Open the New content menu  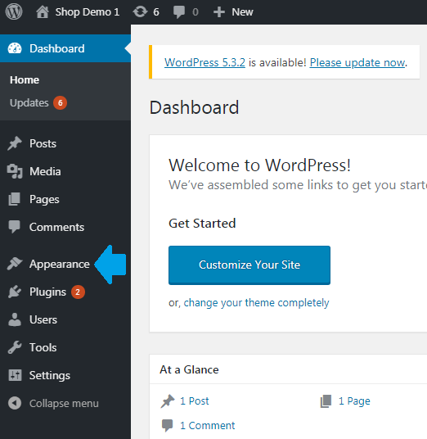pyautogui.click(x=242, y=12)
